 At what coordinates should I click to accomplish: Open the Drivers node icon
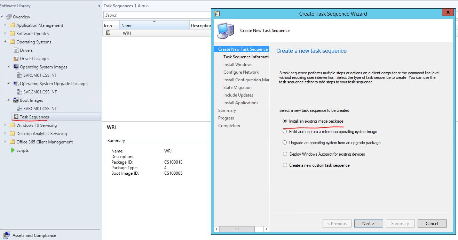click(16, 50)
